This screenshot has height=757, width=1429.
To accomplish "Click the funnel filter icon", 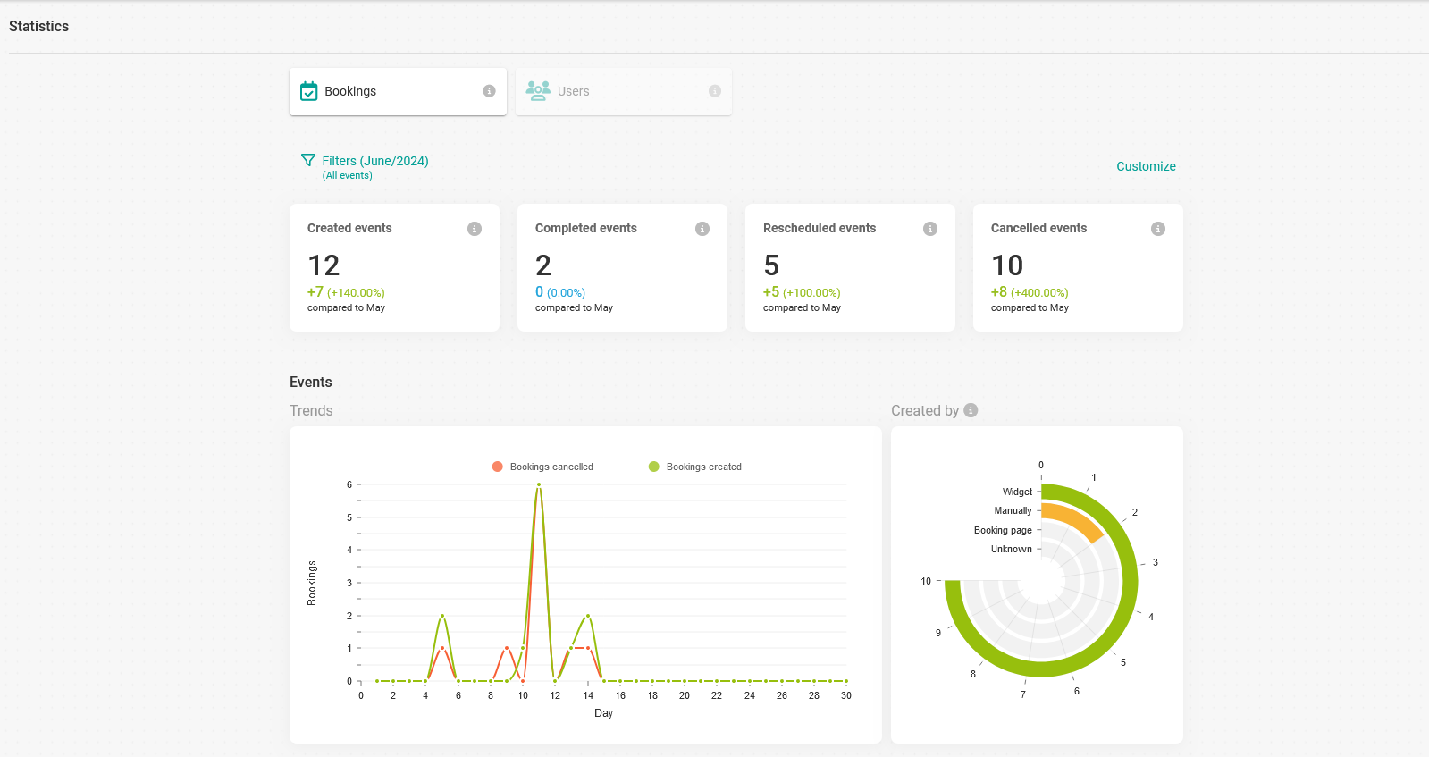I will click(308, 160).
